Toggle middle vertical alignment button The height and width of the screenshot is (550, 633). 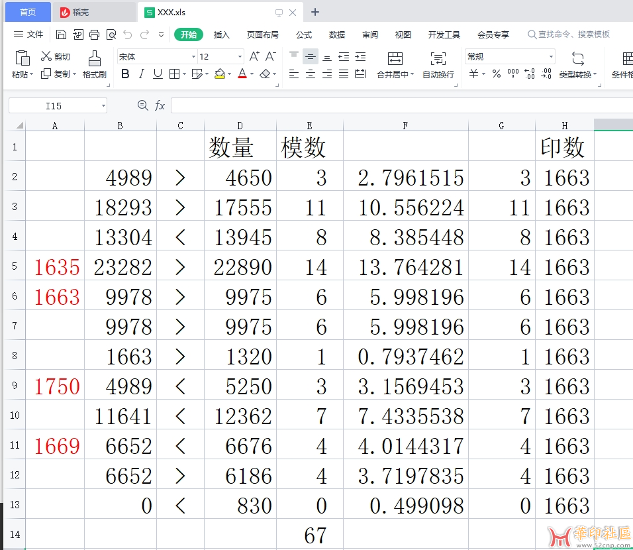[x=311, y=57]
